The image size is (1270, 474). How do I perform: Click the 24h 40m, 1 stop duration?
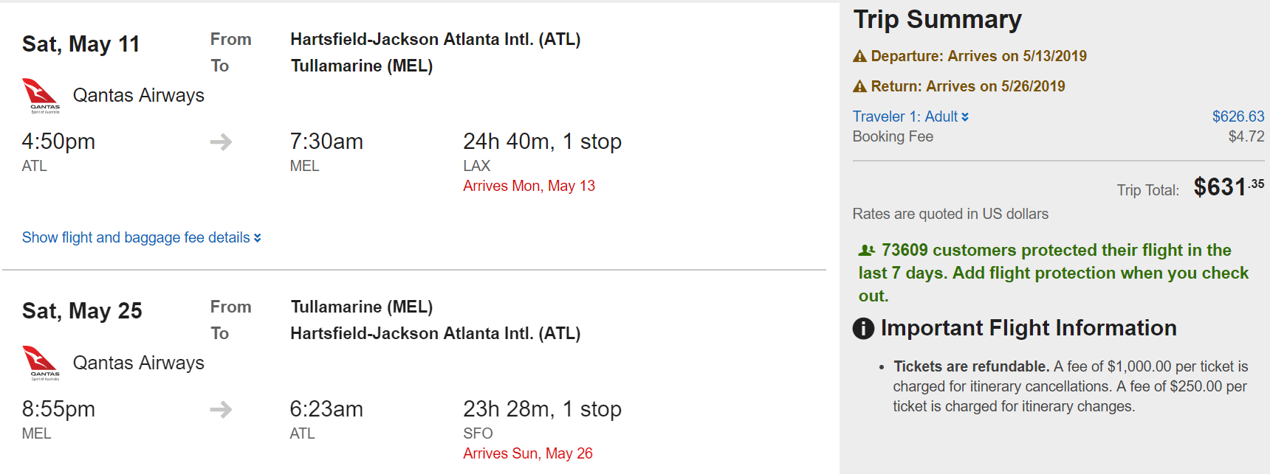pyautogui.click(x=542, y=142)
